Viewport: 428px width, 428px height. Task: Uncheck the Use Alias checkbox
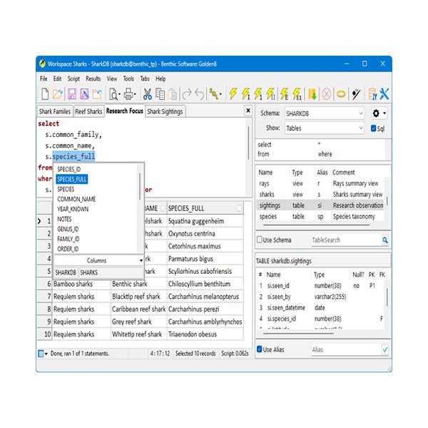[260, 350]
